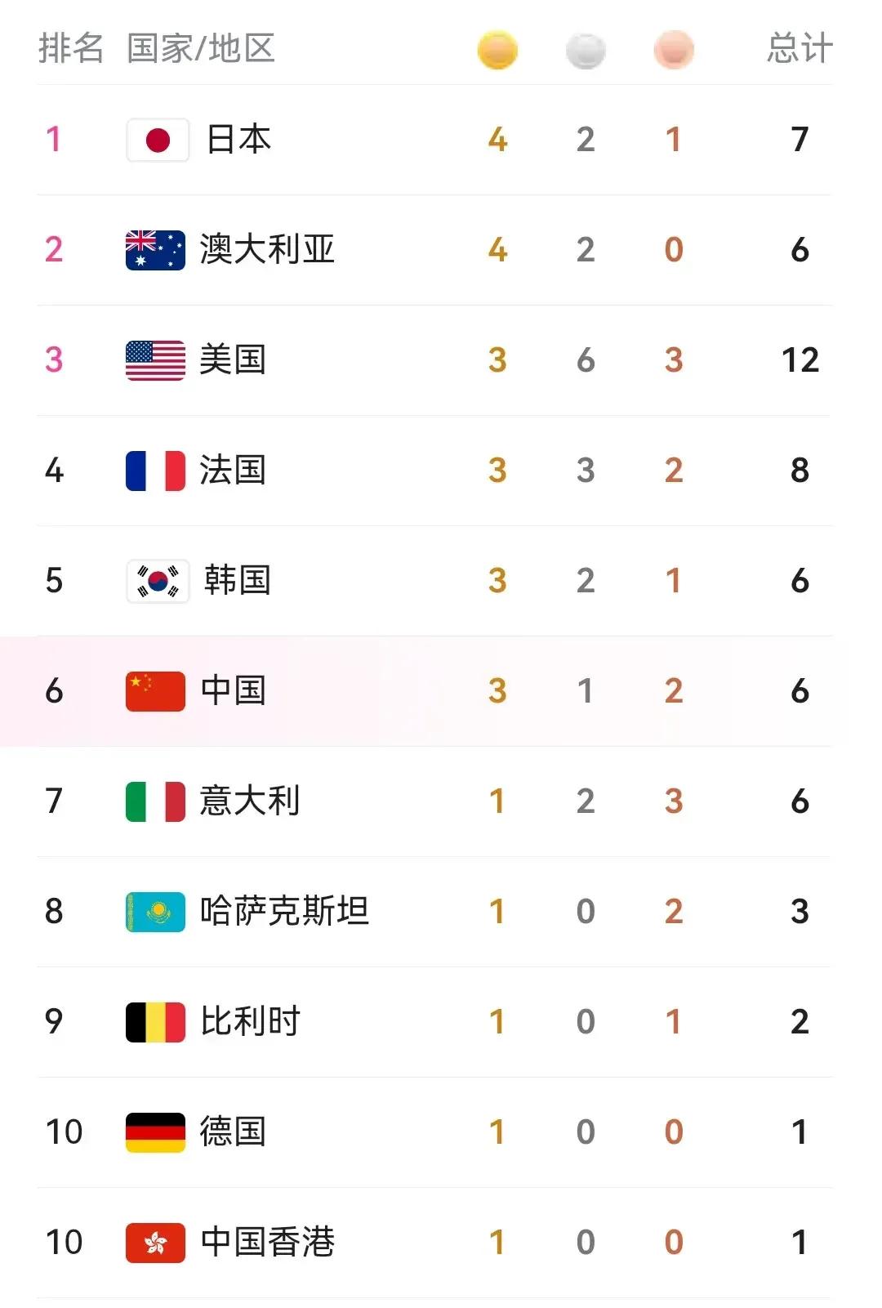Open the 意大利 country name

pyautogui.click(x=250, y=801)
